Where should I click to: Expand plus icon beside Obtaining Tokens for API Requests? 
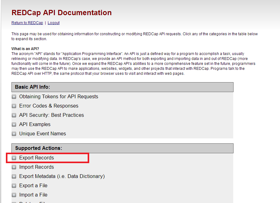14,97
